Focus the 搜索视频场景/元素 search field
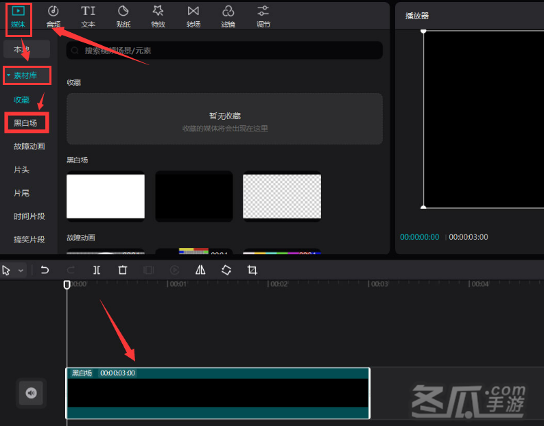The height and width of the screenshot is (426, 544). point(224,51)
